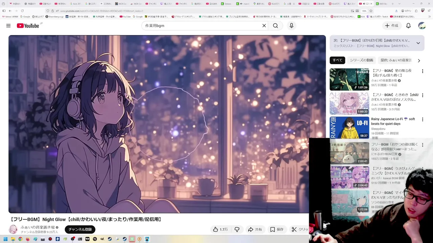Save the video with 保存 button

[277, 230]
